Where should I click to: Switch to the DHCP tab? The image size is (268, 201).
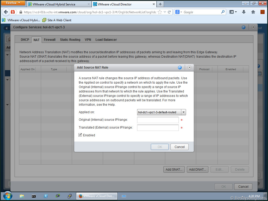(x=25, y=39)
